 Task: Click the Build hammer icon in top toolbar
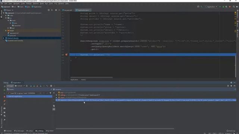[202, 7]
